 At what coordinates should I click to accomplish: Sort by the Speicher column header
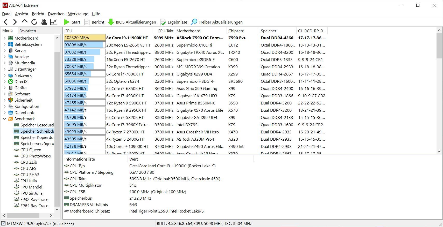[278, 31]
